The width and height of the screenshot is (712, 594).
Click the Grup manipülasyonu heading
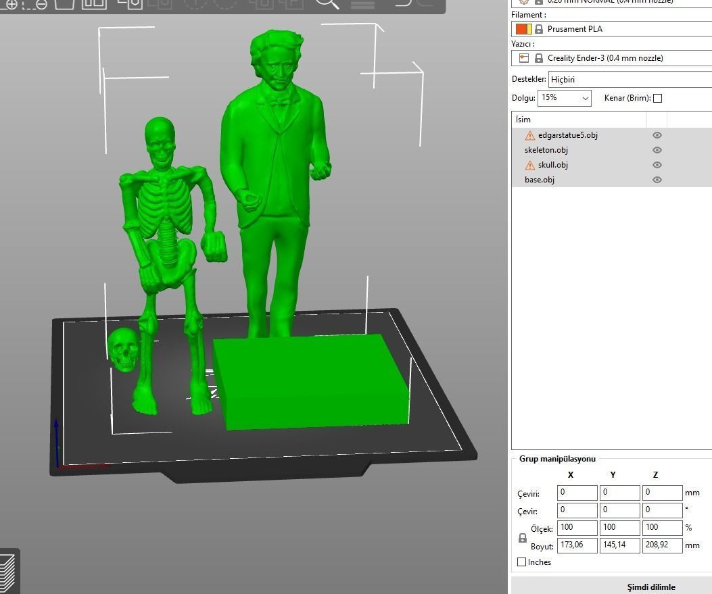557,459
